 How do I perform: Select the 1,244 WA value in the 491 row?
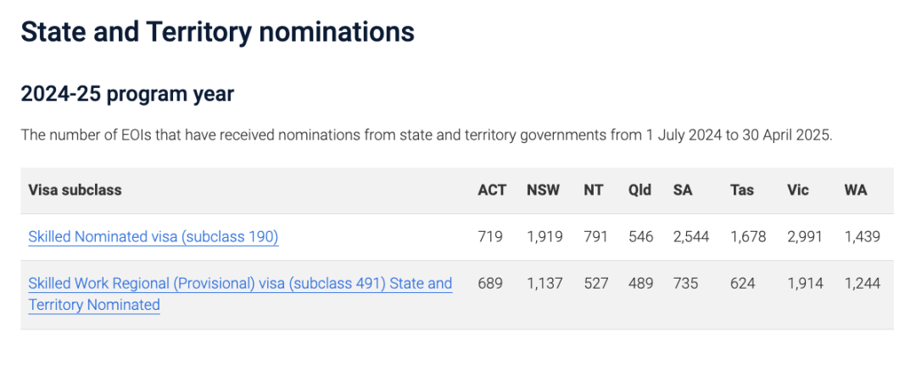(862, 284)
